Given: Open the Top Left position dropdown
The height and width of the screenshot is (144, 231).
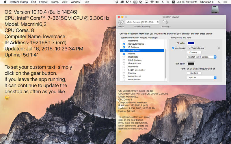Looking at the screenshot, I should (202, 77).
